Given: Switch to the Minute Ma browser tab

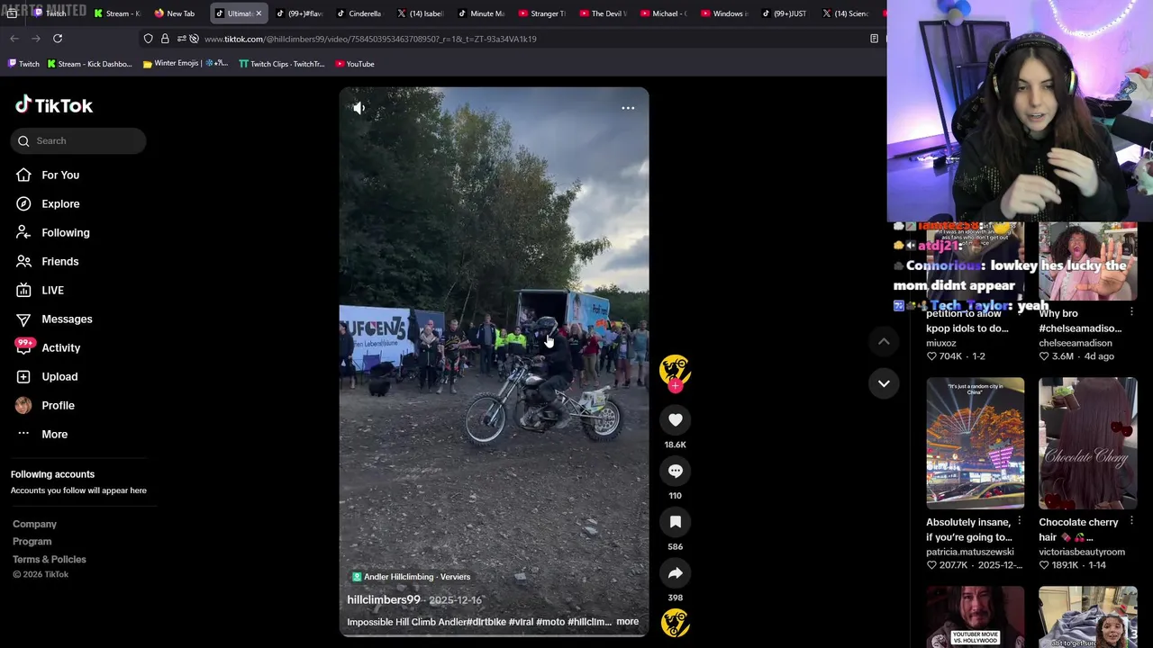Looking at the screenshot, I should pos(482,13).
